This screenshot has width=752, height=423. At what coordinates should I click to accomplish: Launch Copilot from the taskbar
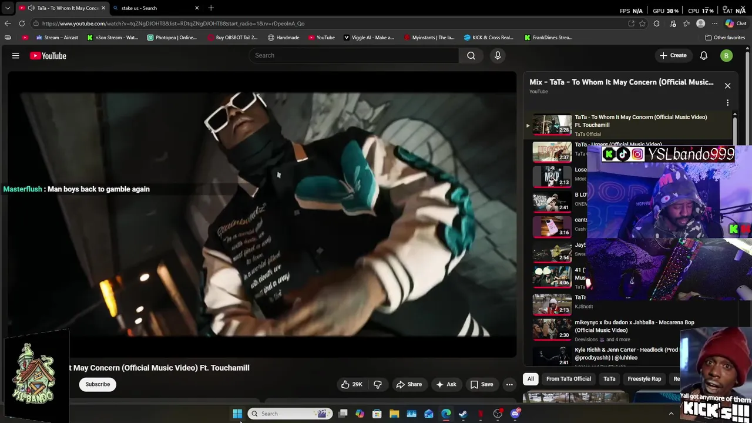tap(360, 414)
